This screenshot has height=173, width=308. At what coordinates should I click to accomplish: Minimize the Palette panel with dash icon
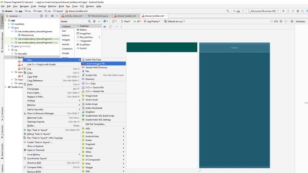(99, 21)
